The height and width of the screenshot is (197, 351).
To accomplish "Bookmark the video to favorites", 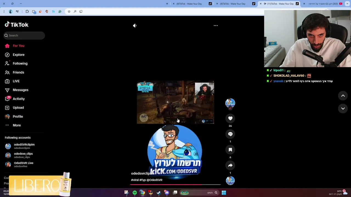I will point(230,150).
